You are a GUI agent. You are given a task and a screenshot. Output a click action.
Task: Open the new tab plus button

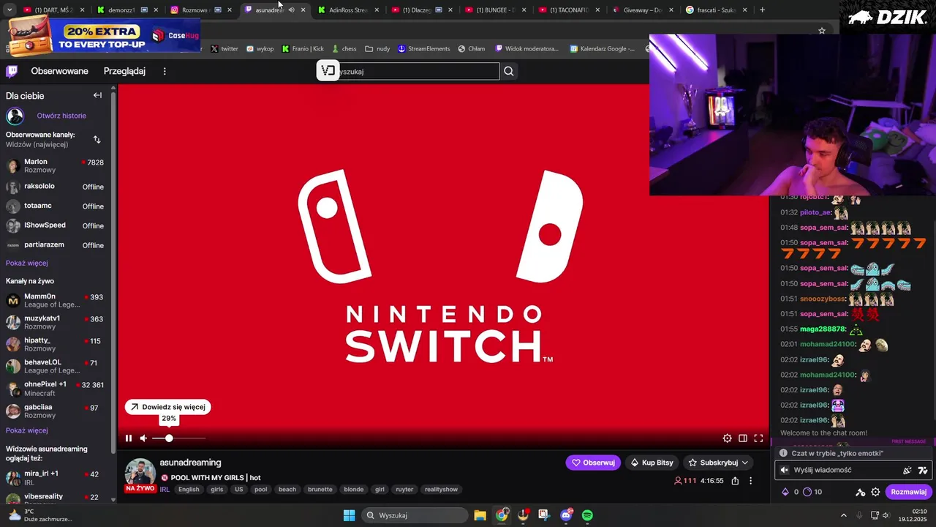click(762, 10)
